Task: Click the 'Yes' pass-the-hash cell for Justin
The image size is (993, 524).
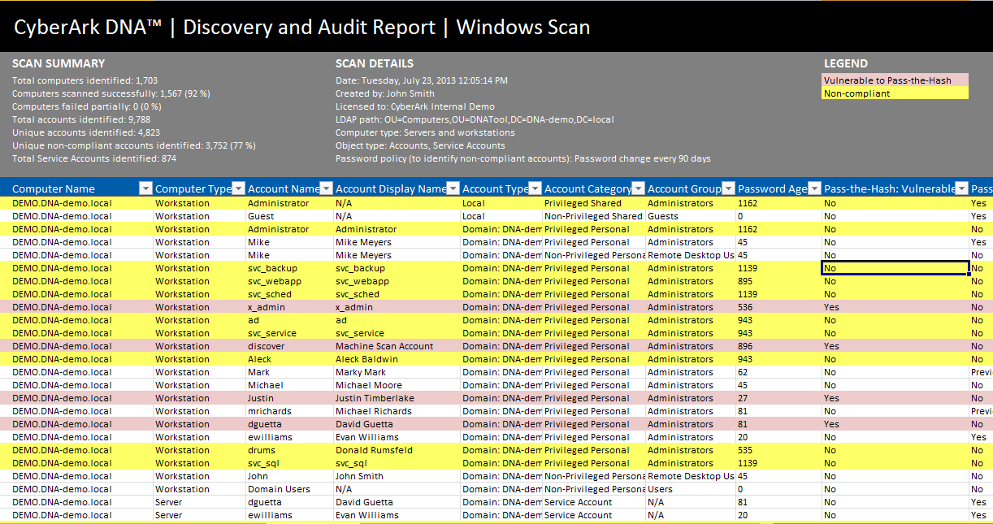Action: pyautogui.click(x=895, y=398)
